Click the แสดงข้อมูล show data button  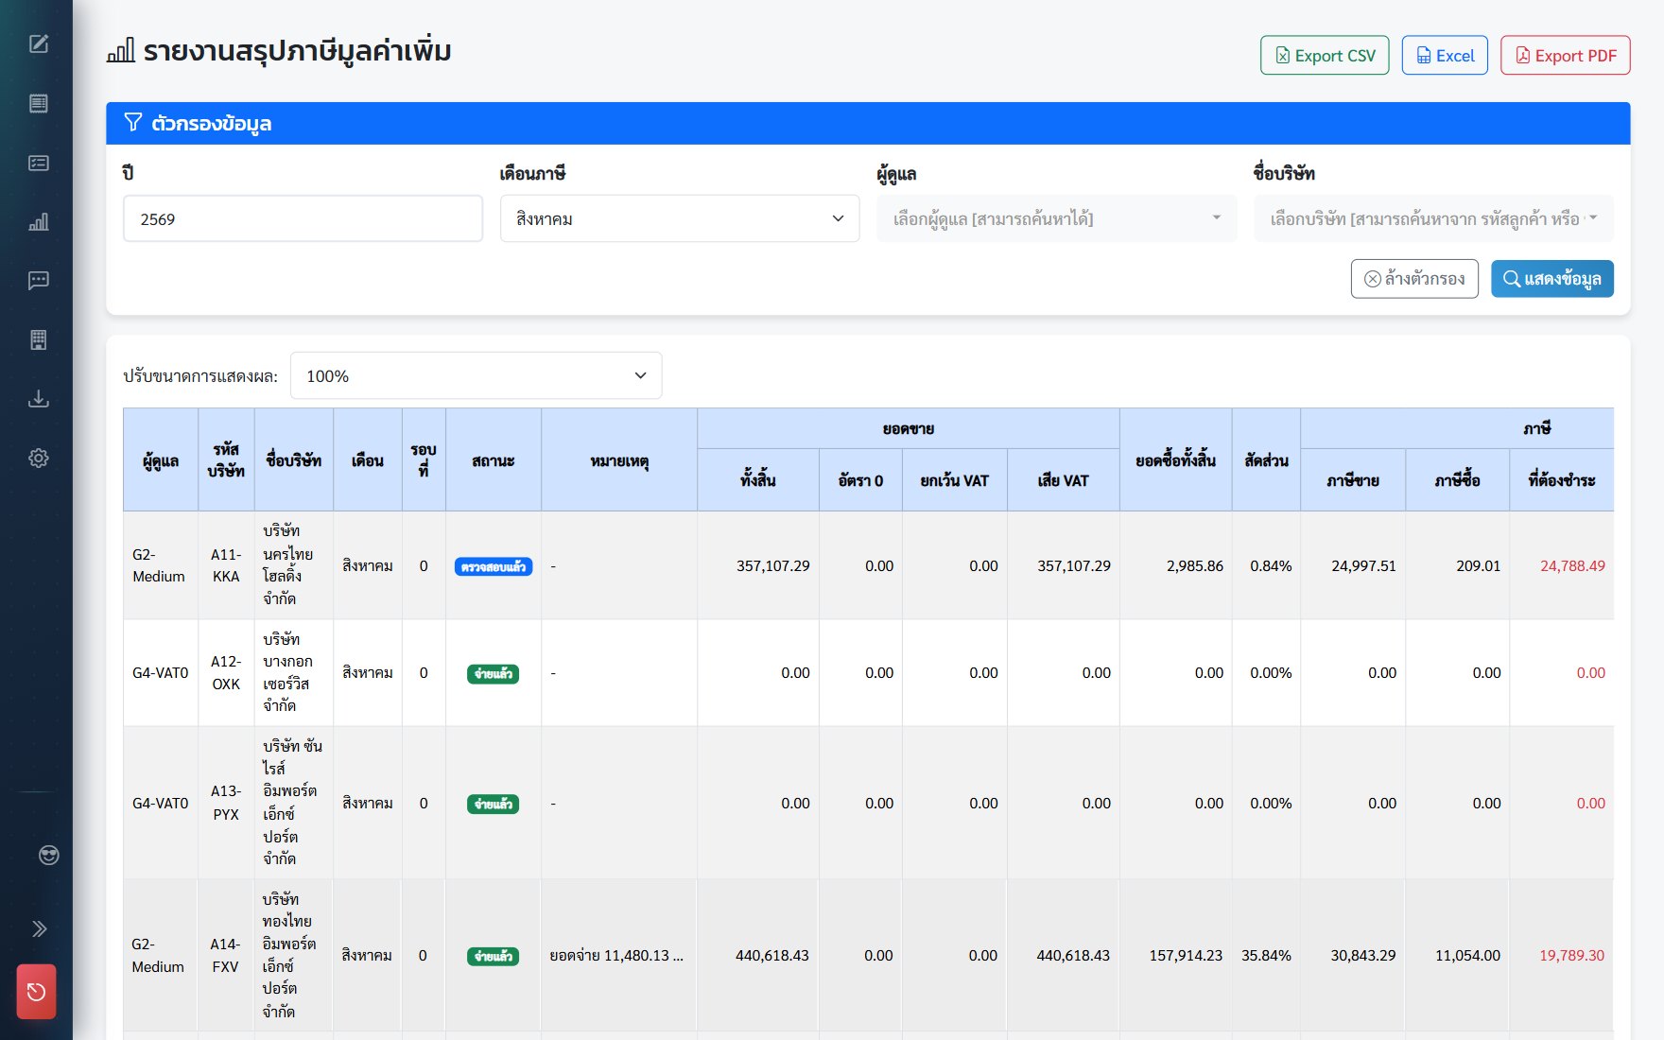point(1552,279)
